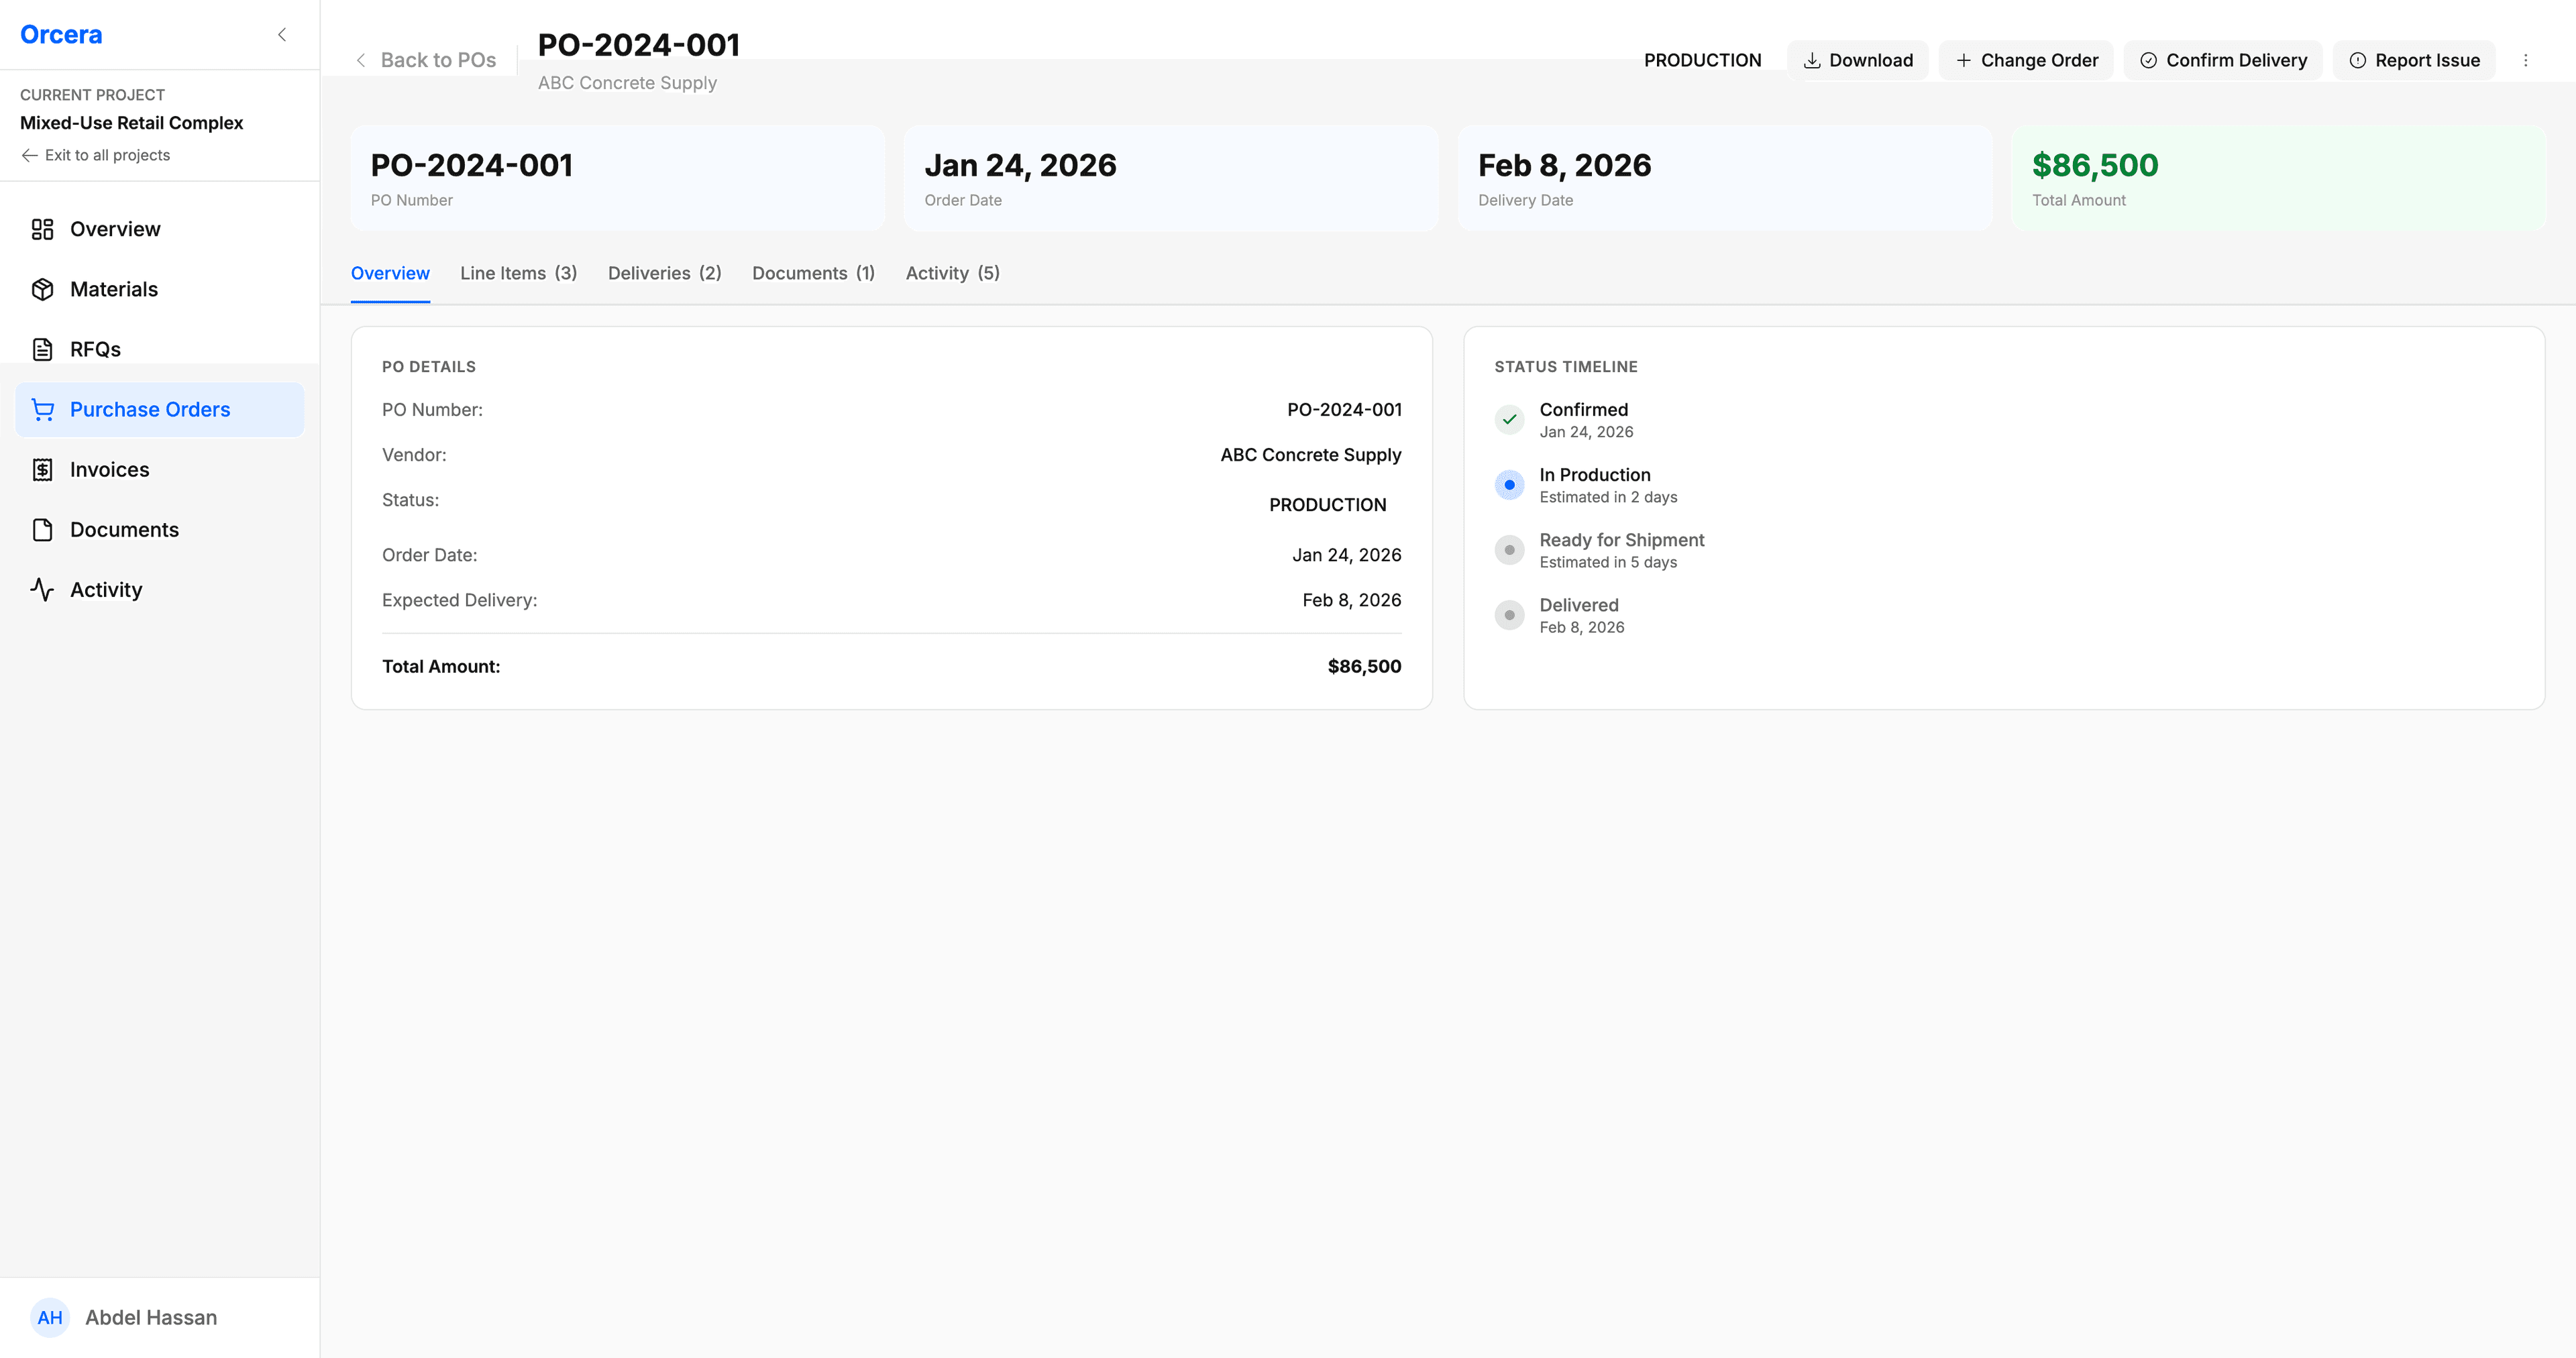This screenshot has width=2576, height=1358.
Task: Click the Overview dashboard grid icon
Action: tap(43, 229)
